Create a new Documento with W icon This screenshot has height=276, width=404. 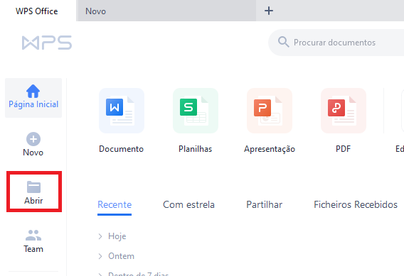pyautogui.click(x=122, y=111)
